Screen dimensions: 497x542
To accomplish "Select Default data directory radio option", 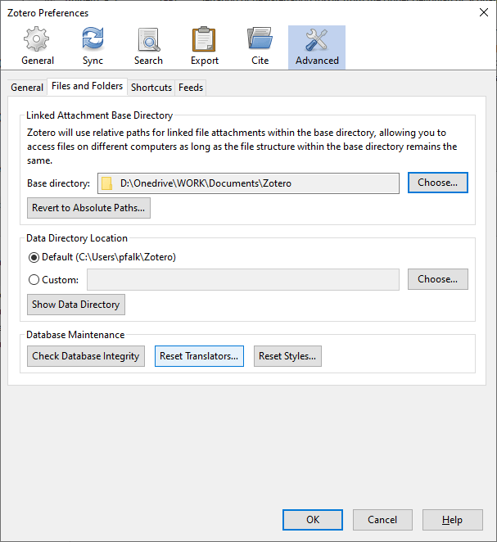I will (34, 257).
